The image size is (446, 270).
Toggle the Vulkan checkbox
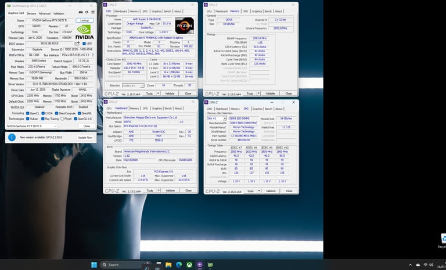28,119
